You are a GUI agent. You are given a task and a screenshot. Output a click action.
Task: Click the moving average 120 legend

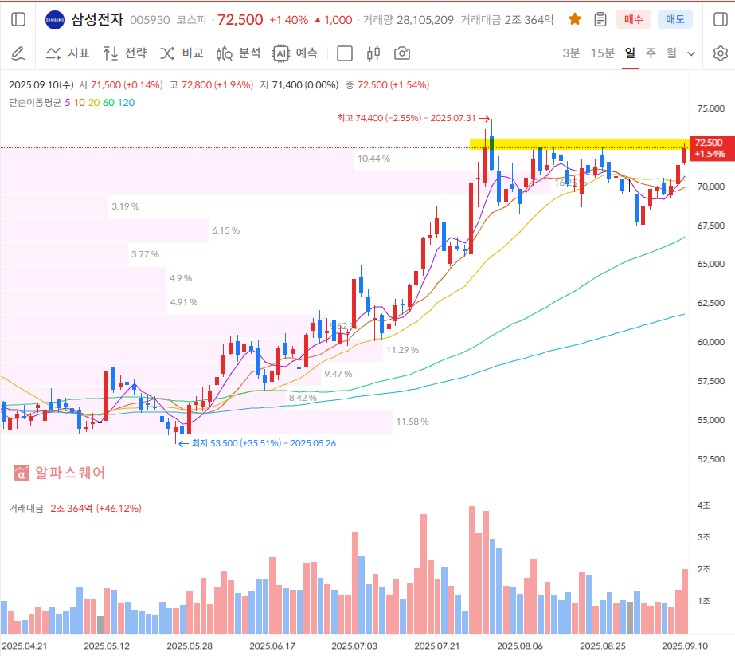(126, 102)
